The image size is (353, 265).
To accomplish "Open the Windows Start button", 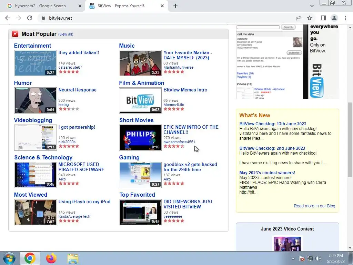I will [x=9, y=258].
